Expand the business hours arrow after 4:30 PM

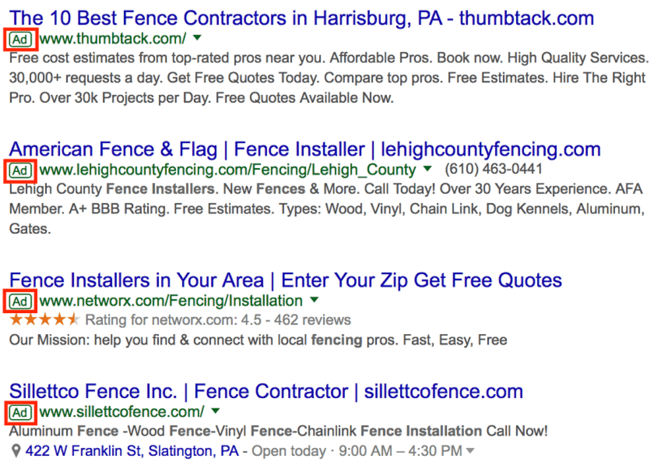(x=470, y=451)
